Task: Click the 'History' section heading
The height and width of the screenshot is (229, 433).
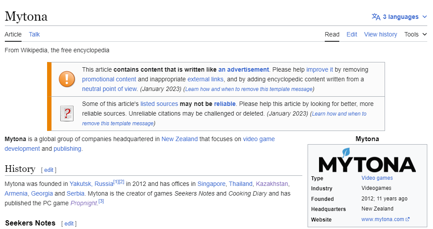Action: [20, 169]
